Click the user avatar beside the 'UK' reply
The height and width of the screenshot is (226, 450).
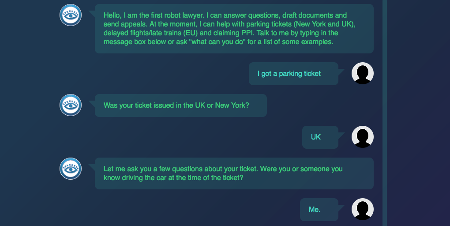coord(363,137)
